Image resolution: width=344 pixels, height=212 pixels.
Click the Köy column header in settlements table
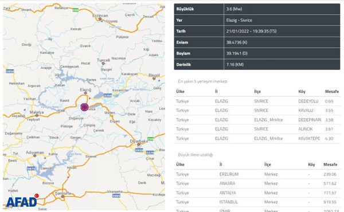click(x=302, y=92)
